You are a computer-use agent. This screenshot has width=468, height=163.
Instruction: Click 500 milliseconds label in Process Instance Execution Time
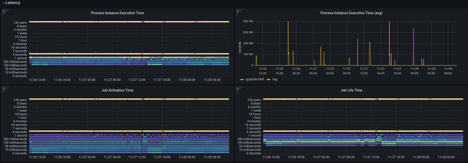click(x=15, y=62)
